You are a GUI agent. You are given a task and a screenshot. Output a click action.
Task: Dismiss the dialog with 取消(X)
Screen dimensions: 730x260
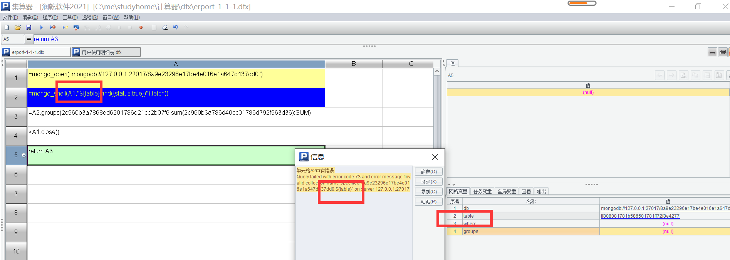click(428, 182)
